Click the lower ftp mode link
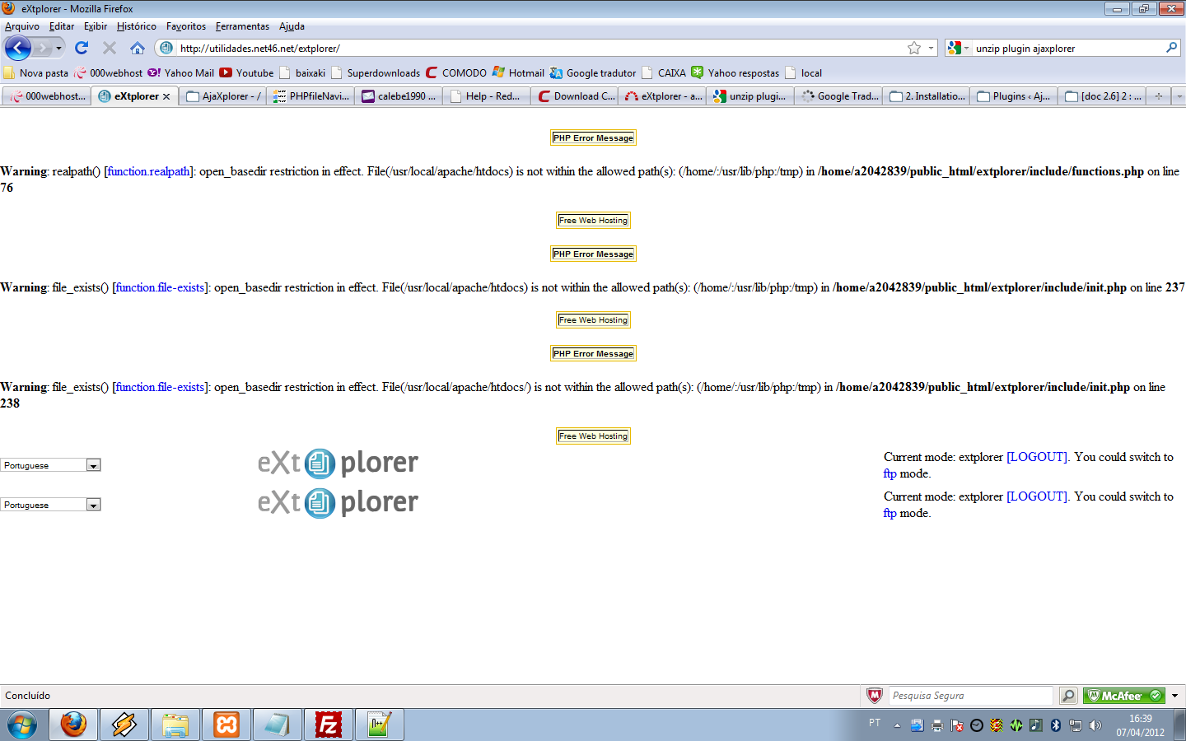 point(889,513)
